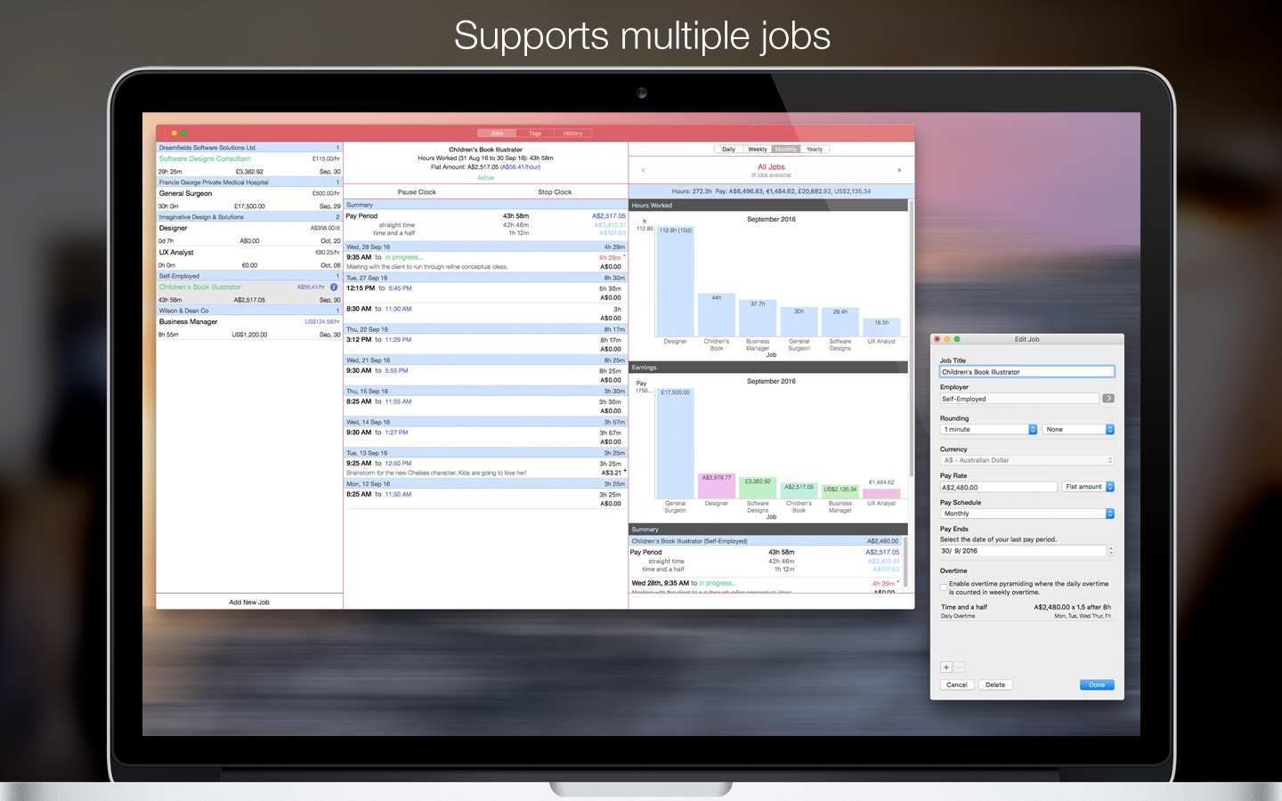The width and height of the screenshot is (1282, 801).
Task: Open the Currency A$ Australian Dollar dropdown
Action: pos(1027,461)
